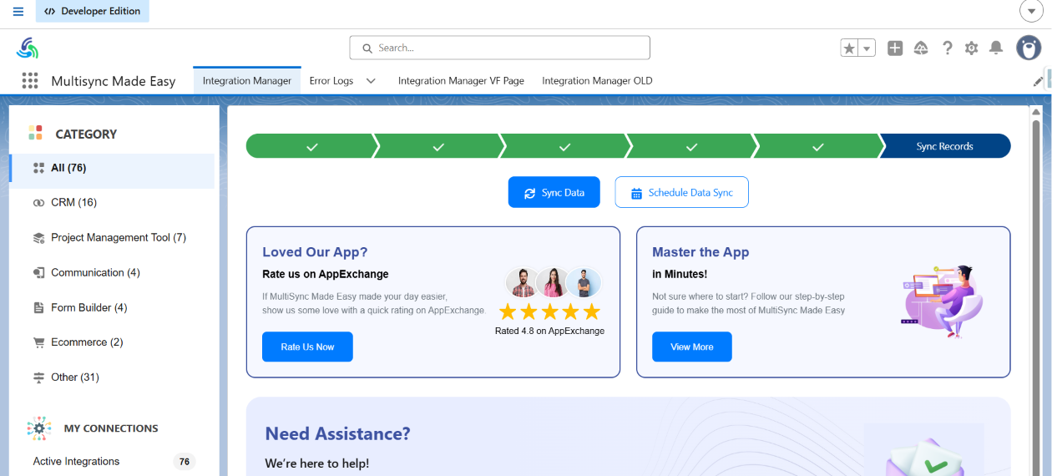Select the Ecommerce (2) category
The image size is (1052, 476).
(112, 342)
